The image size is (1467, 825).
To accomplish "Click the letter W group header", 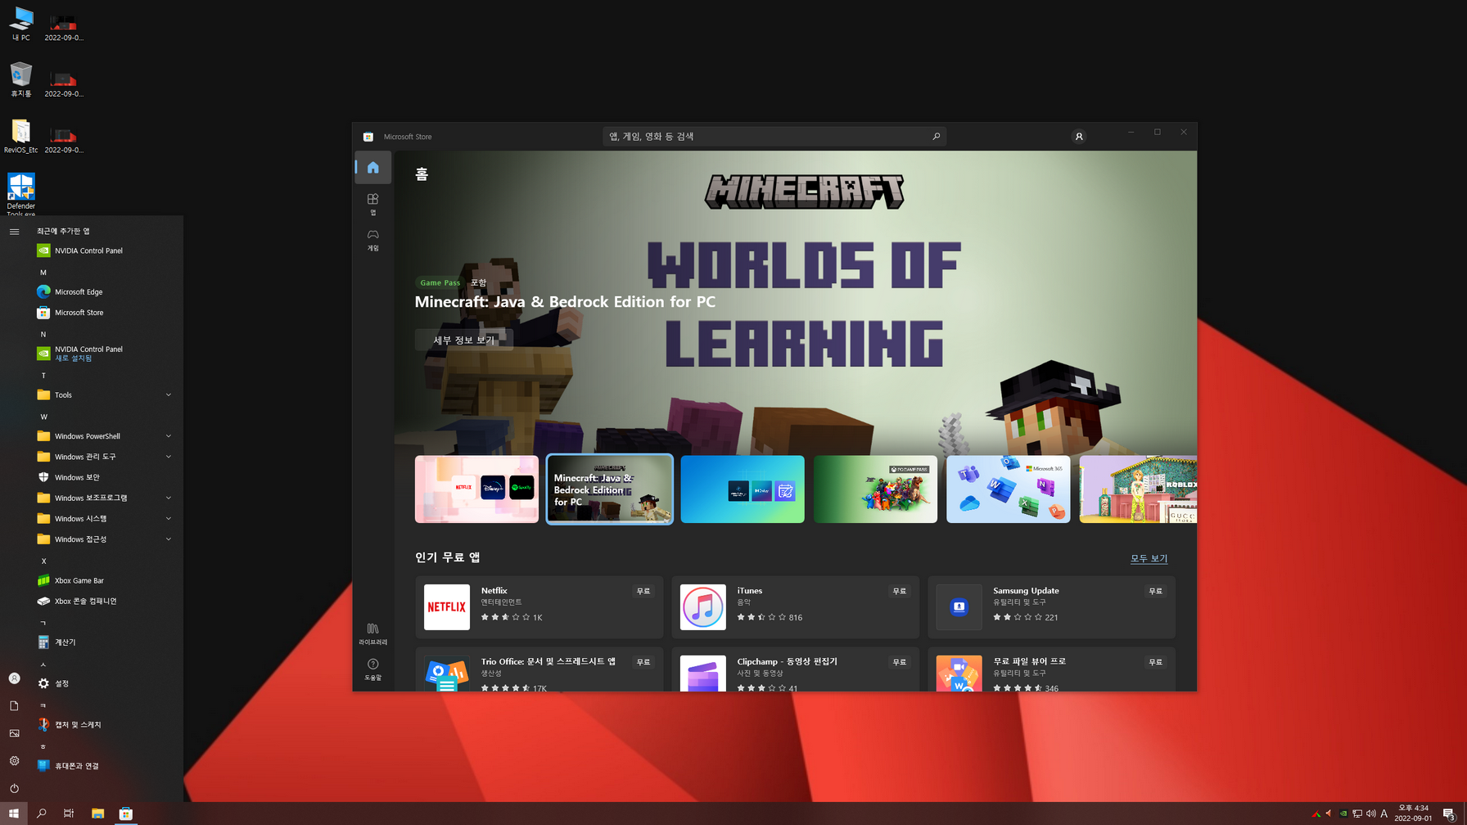I will point(43,417).
